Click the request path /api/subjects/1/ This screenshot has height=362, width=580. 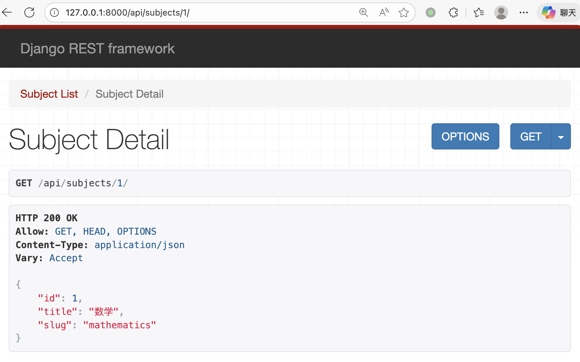click(83, 183)
